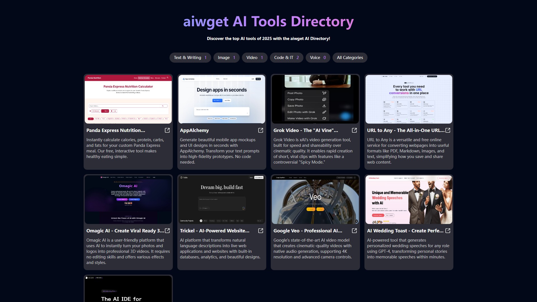Filter tools by Video category

[255, 58]
